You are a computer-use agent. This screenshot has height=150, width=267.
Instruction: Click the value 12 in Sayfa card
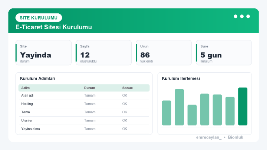(85, 55)
